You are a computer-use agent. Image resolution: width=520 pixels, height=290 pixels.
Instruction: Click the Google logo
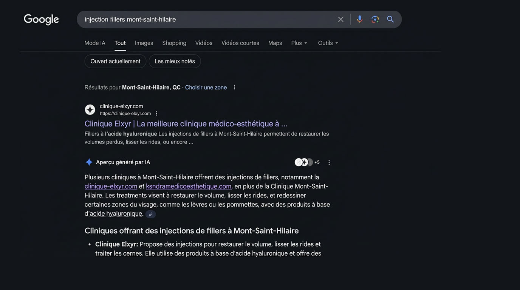(x=41, y=19)
